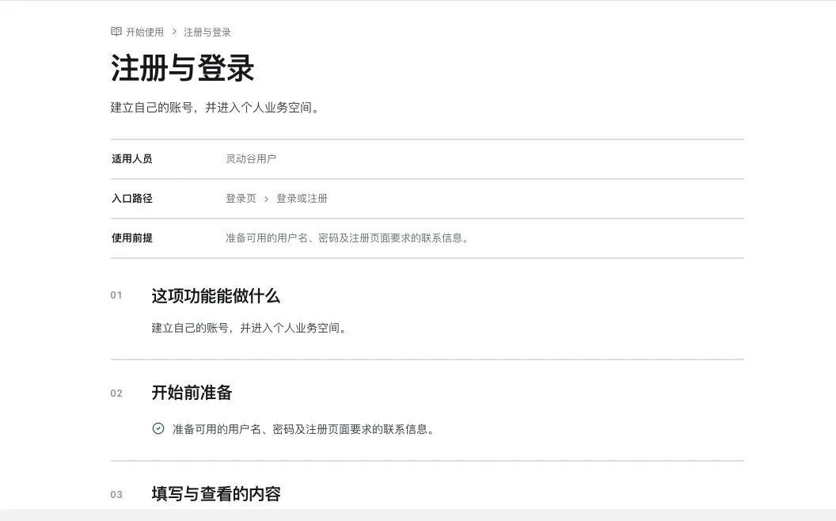836x521 pixels.
Task: Click the 适用人员 row label
Action: click(x=131, y=158)
